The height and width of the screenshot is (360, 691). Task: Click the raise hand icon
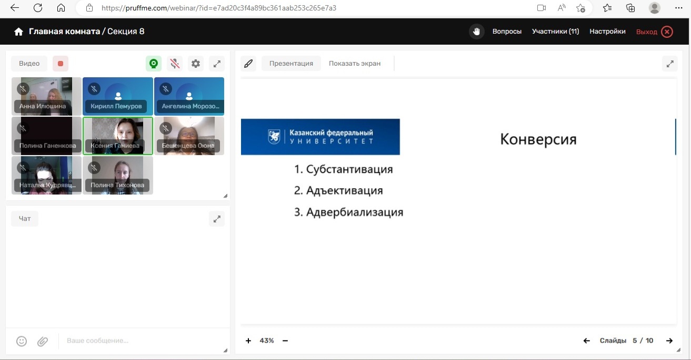[476, 32]
